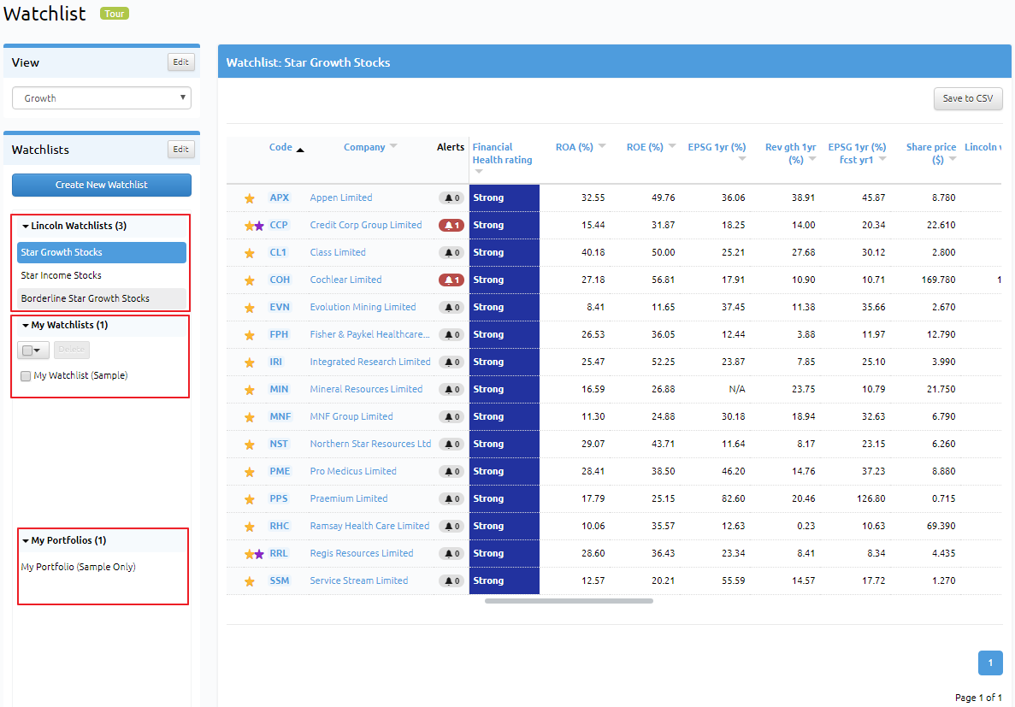Open the Growth view dropdown
The width and height of the screenshot is (1015, 707).
pos(102,98)
